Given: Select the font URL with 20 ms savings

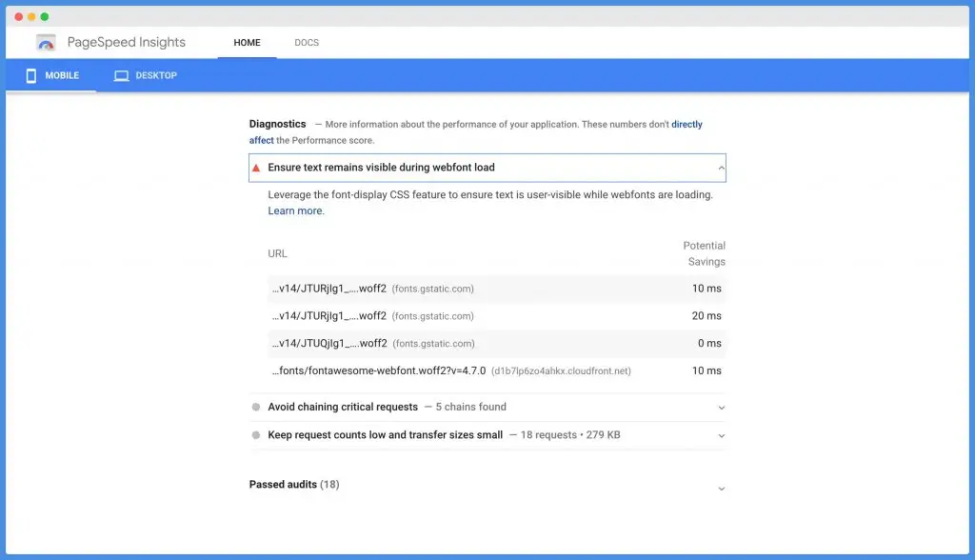Looking at the screenshot, I should pos(328,316).
